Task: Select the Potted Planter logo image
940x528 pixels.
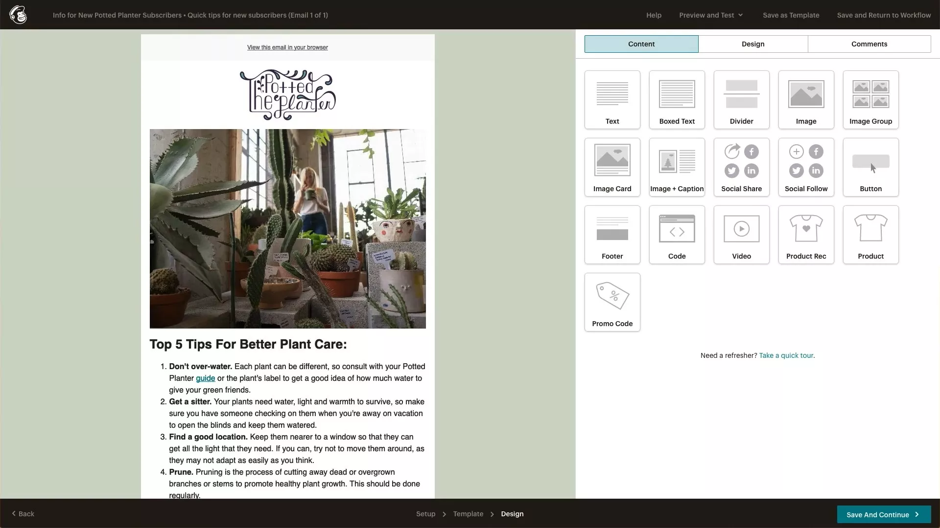Action: (x=287, y=95)
